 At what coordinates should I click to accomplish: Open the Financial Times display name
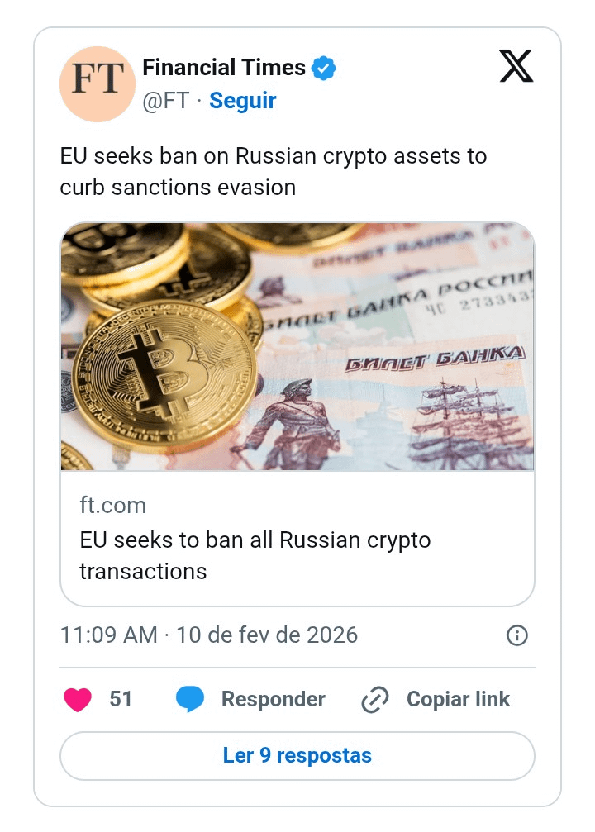point(224,68)
